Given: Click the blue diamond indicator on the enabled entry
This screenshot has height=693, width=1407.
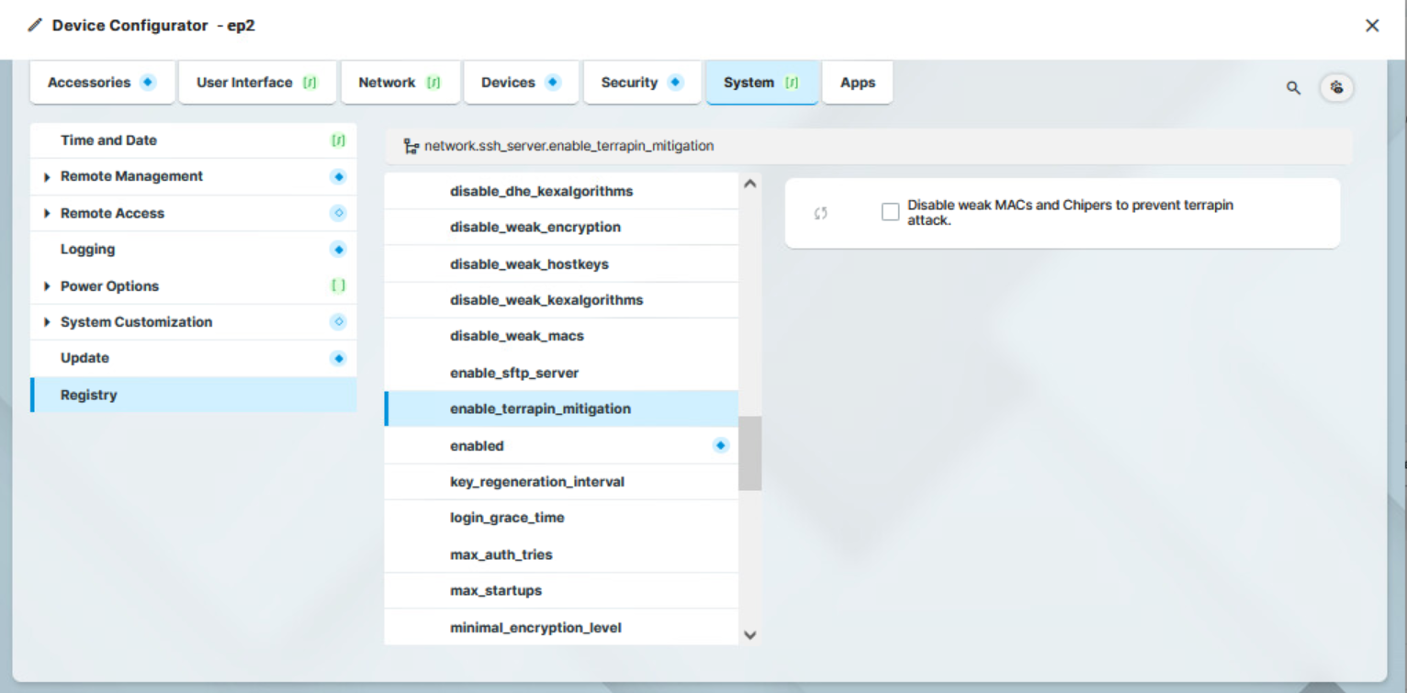Looking at the screenshot, I should coord(721,444).
